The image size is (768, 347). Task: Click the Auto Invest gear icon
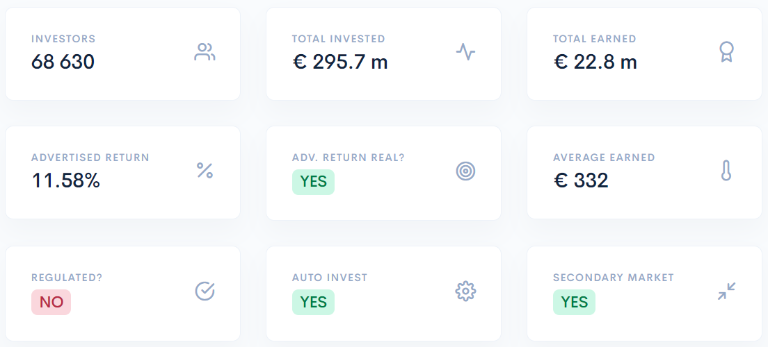tap(465, 291)
